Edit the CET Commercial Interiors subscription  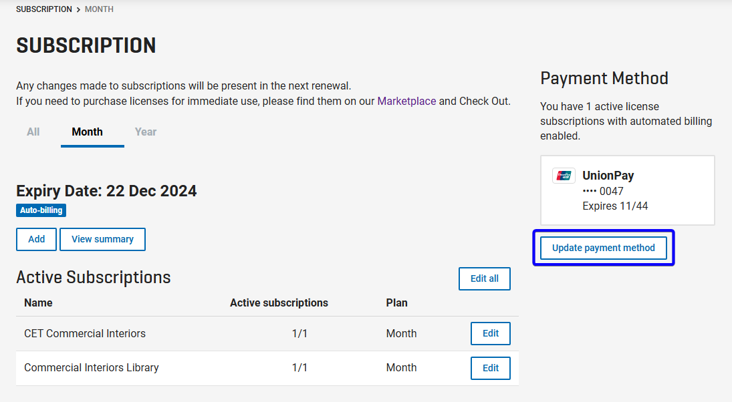coord(490,333)
